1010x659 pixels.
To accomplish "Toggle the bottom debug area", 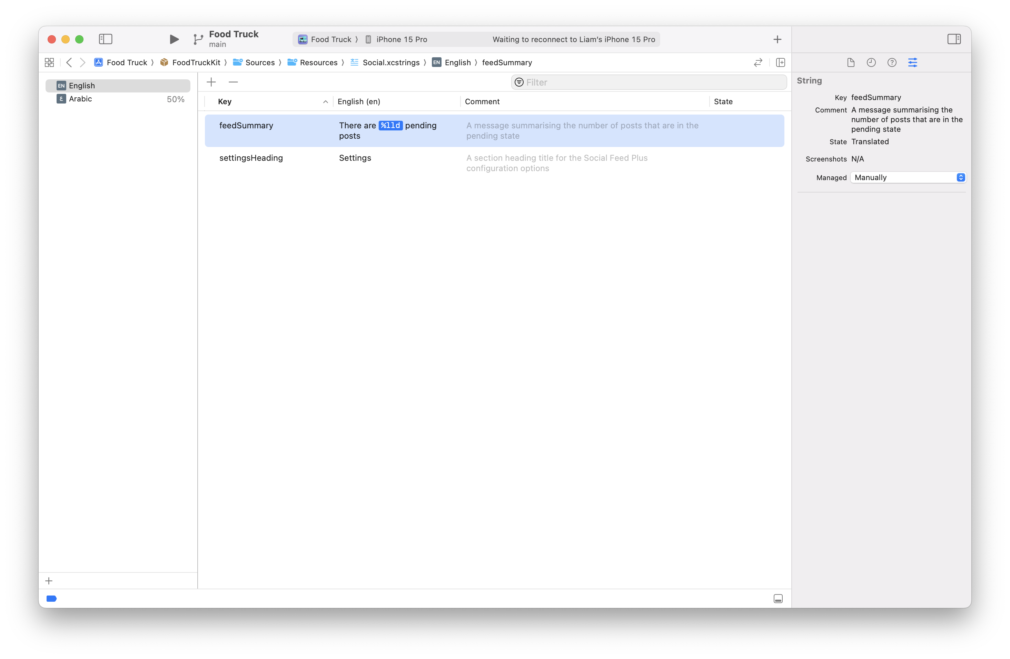I will point(778,598).
